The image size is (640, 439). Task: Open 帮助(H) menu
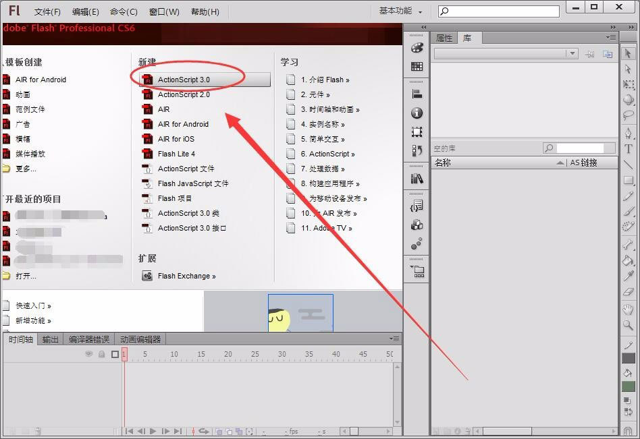click(x=205, y=12)
